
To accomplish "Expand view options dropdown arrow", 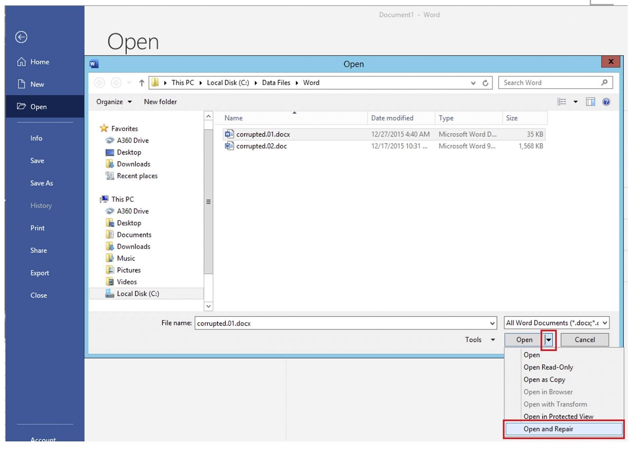I will 575,102.
